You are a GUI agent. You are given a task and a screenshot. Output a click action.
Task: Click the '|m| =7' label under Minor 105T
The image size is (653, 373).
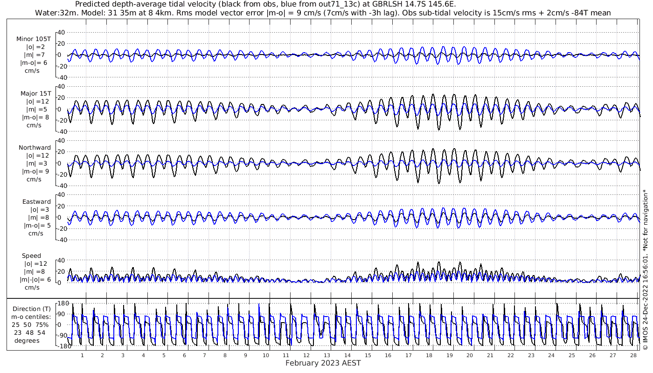[35, 55]
